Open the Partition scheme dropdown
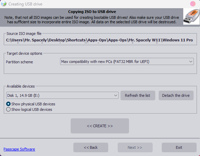Image resolution: width=200 pixels, height=156 pixels. [127, 62]
